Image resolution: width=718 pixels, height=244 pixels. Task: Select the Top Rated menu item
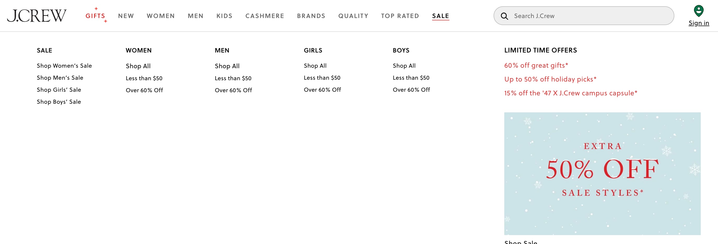point(400,16)
